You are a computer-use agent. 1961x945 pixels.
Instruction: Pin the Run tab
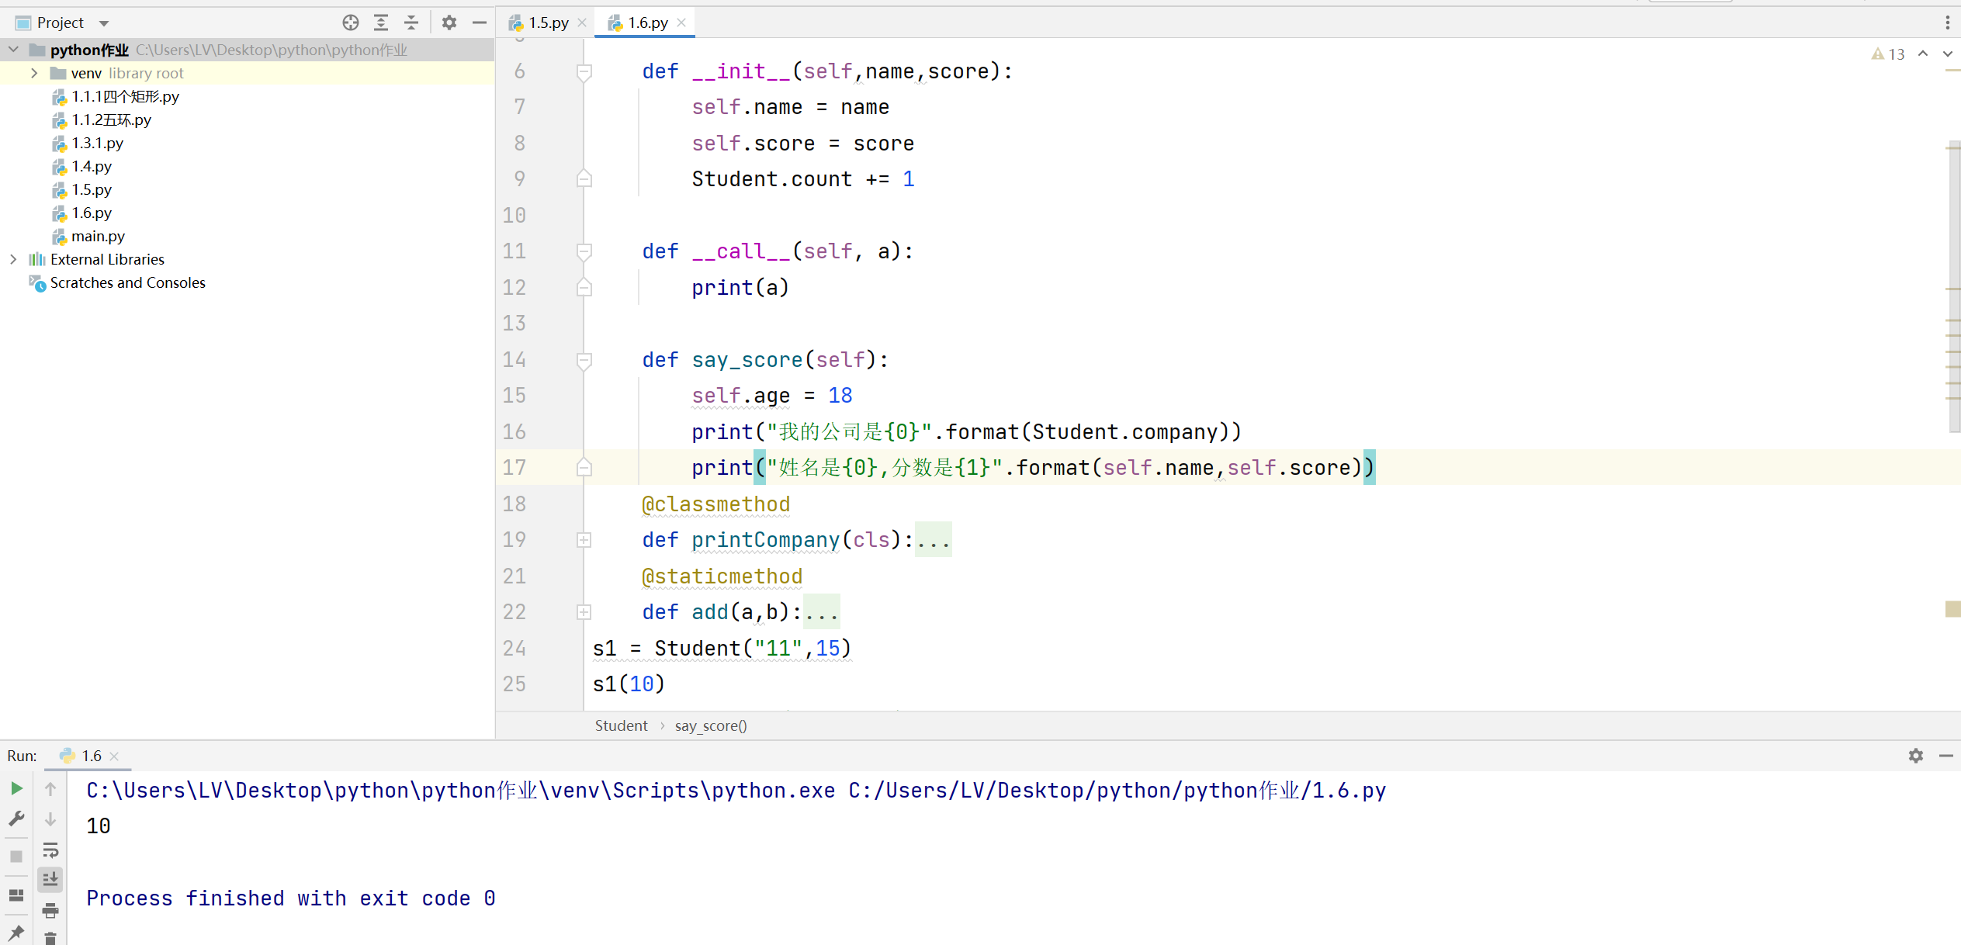coord(16,932)
